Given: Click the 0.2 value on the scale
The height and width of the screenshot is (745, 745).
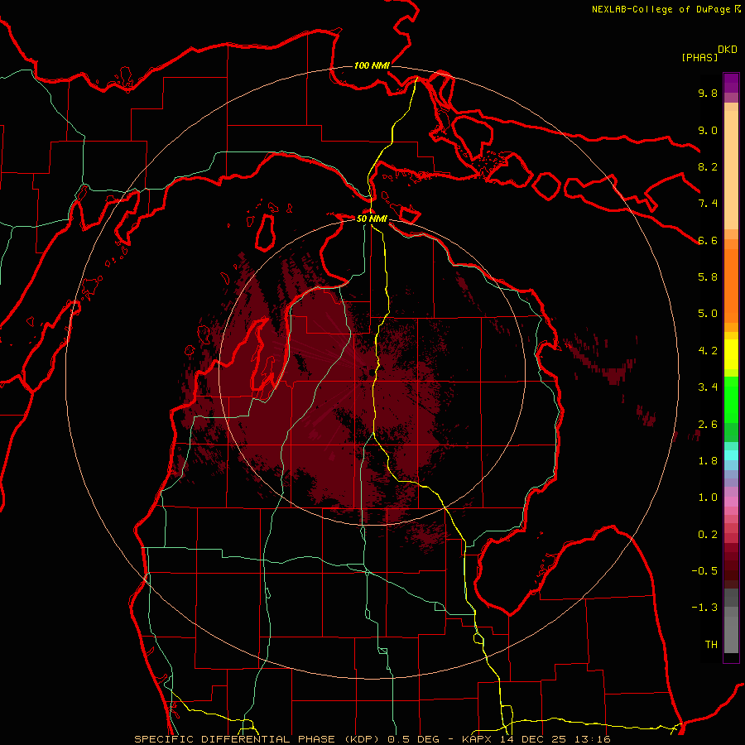Looking at the screenshot, I should [708, 535].
